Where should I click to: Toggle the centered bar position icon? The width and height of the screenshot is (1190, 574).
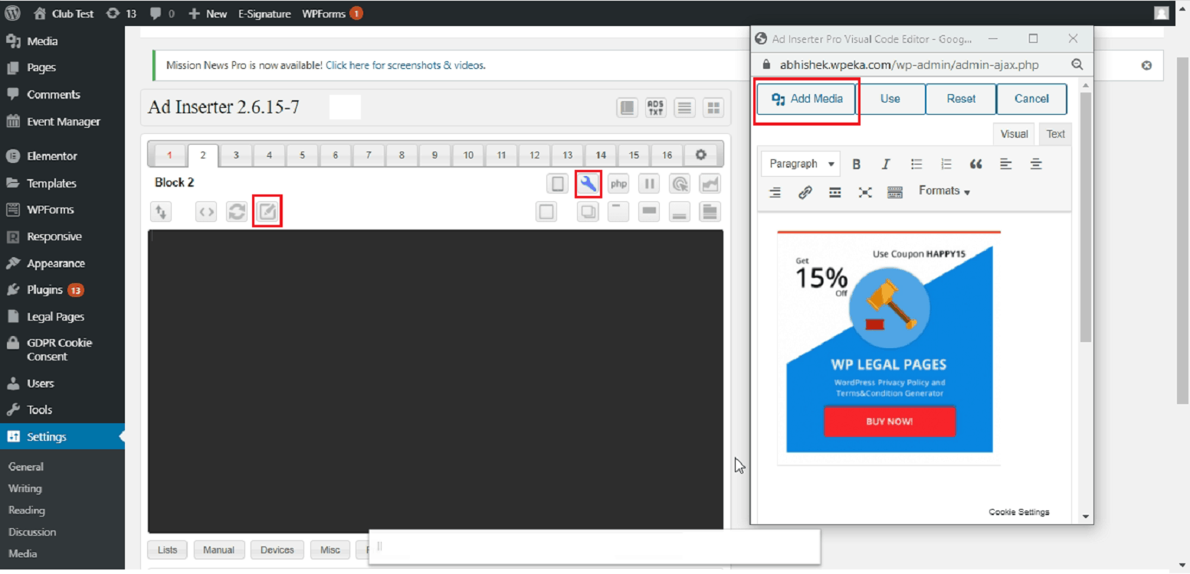pyautogui.click(x=649, y=212)
